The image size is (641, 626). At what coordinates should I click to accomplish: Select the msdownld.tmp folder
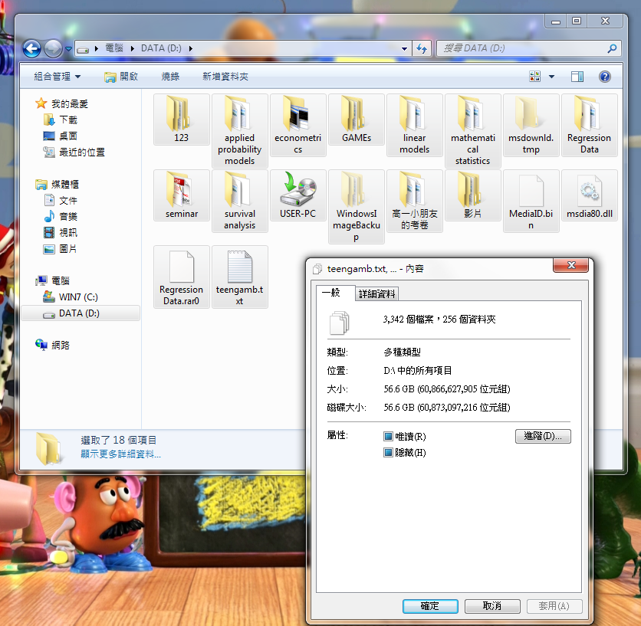[531, 125]
